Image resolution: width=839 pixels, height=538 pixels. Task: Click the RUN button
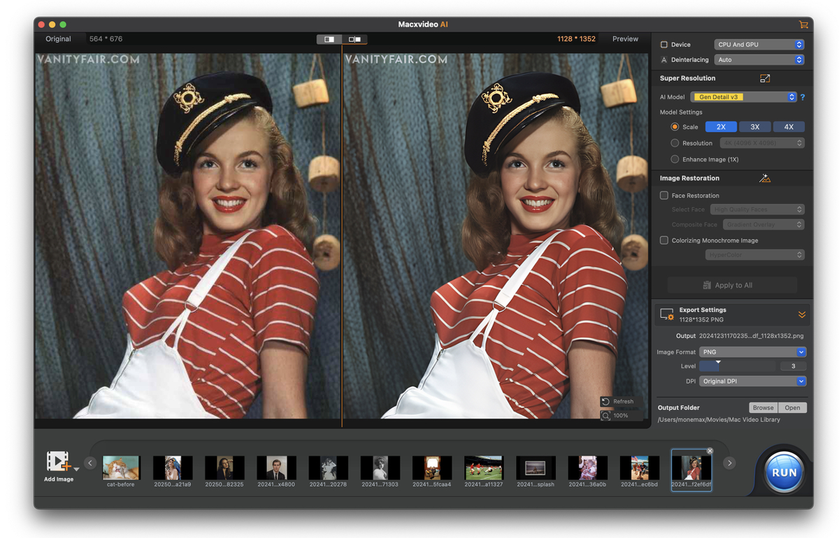click(x=784, y=472)
